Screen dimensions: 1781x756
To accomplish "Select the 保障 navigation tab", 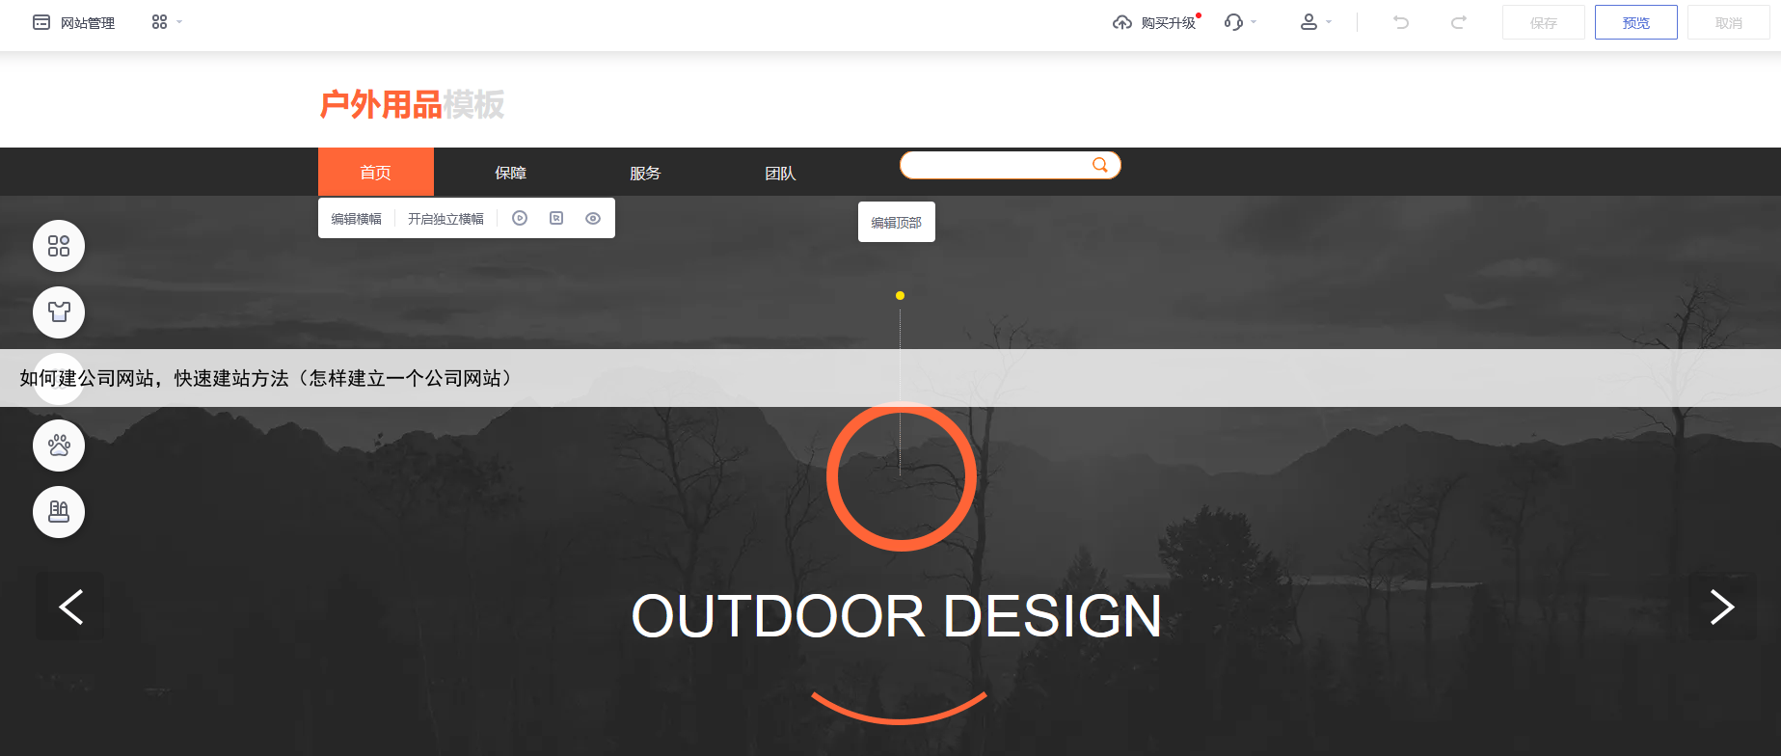I will coord(510,173).
